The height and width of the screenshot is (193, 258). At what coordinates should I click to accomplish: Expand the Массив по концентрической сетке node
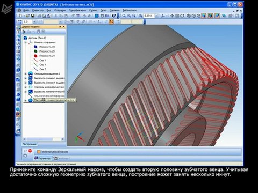coord(25,100)
